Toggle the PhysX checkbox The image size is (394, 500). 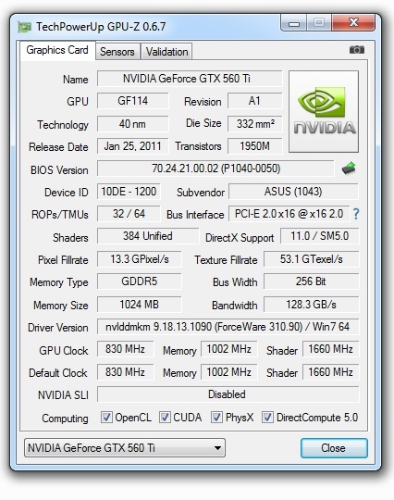(216, 417)
